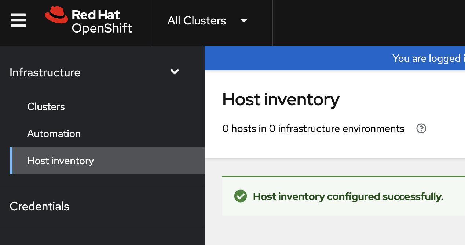Select Automation from the sidebar
465x245 pixels.
point(54,134)
